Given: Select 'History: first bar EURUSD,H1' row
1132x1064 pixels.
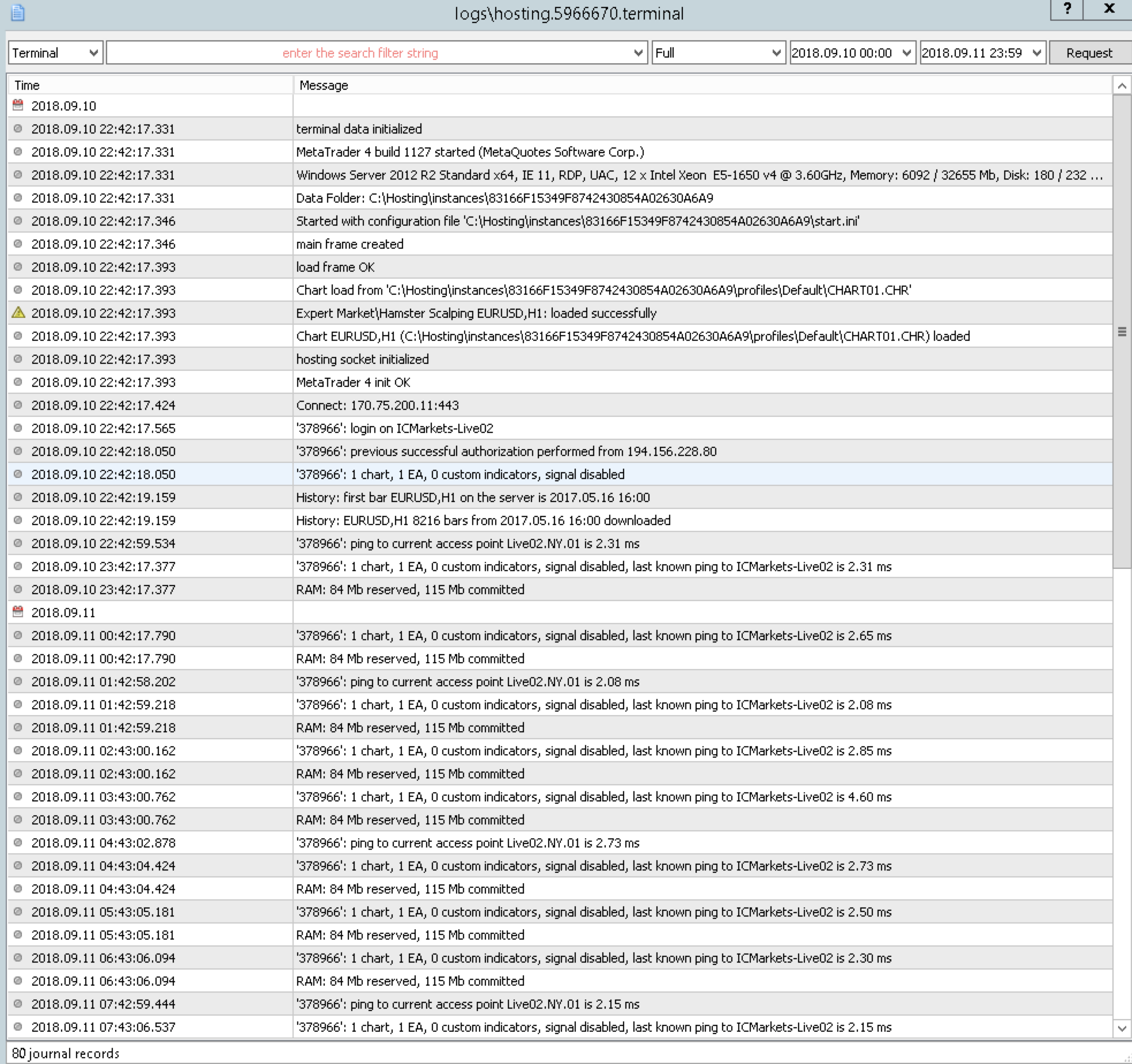Looking at the screenshot, I should coord(560,497).
